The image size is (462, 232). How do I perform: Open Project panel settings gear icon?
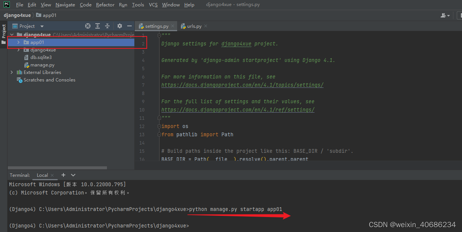point(120,26)
